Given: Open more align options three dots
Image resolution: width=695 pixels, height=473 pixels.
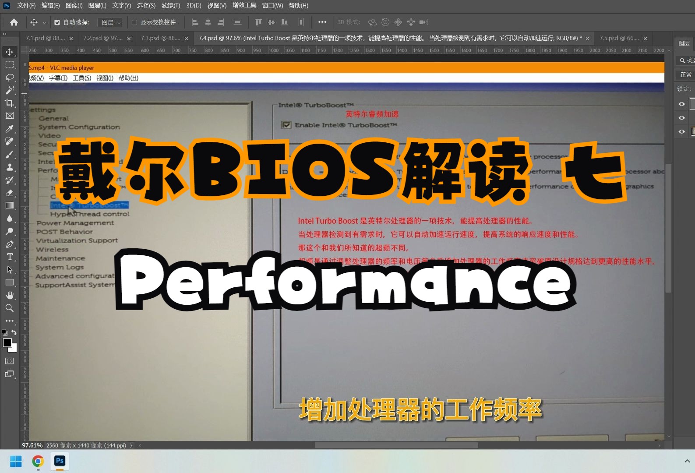Looking at the screenshot, I should (322, 22).
